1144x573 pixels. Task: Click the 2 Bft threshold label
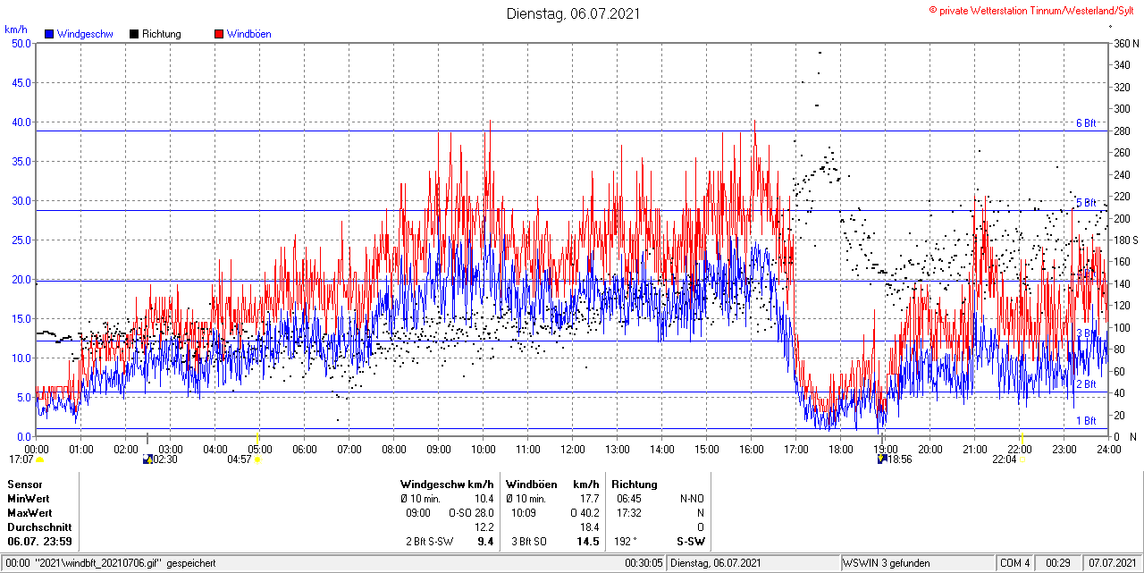(x=1085, y=384)
